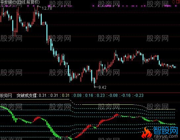180x140 pixels.
Task: Click the -0.16 indicator value
Action: 126,95
